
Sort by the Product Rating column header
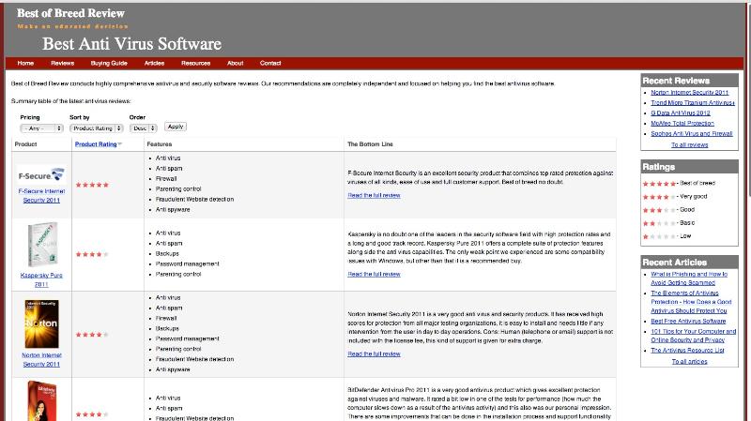point(96,144)
